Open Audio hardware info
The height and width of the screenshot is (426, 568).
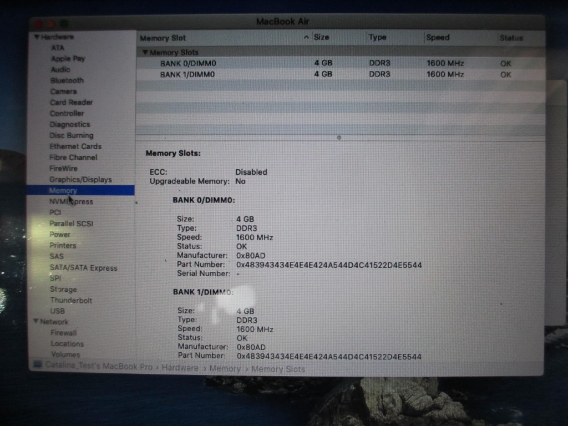60,69
